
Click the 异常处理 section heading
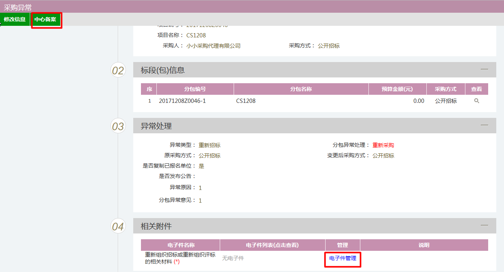(156, 126)
